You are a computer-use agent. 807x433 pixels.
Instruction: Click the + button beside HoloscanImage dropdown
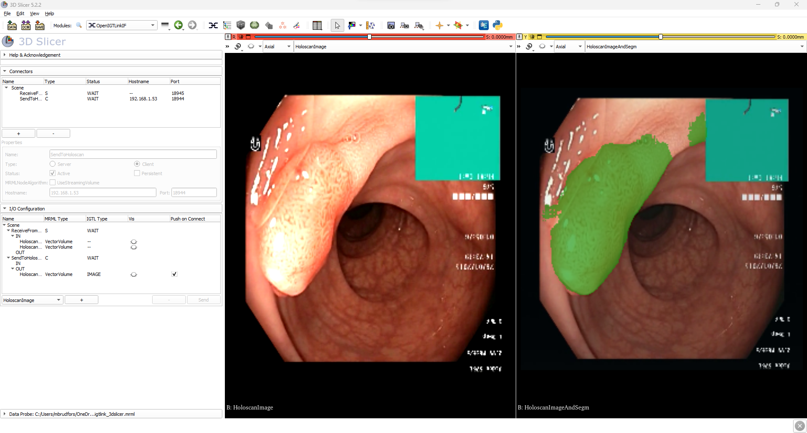click(x=82, y=300)
